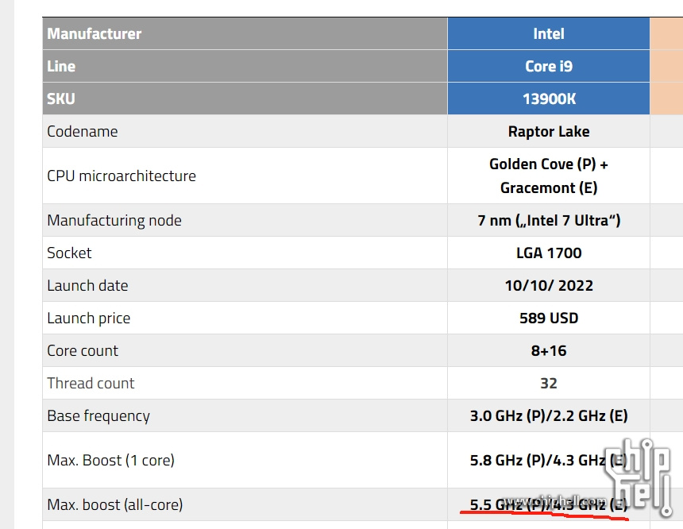Click the Max. Boost (1 core) label
683x529 pixels.
click(110, 461)
